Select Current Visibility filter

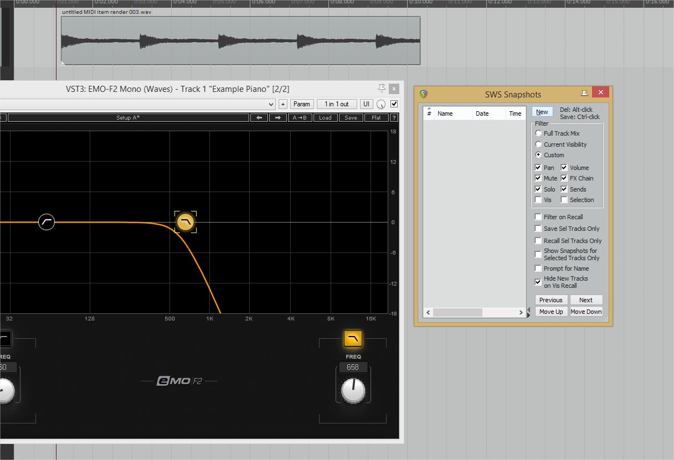pyautogui.click(x=560, y=144)
